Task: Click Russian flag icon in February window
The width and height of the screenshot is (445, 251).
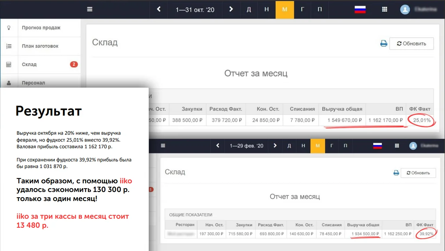Action: (x=378, y=146)
